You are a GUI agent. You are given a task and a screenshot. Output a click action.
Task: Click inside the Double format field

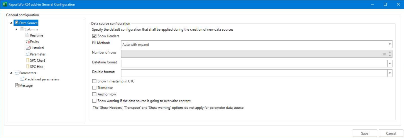[x=254, y=73]
